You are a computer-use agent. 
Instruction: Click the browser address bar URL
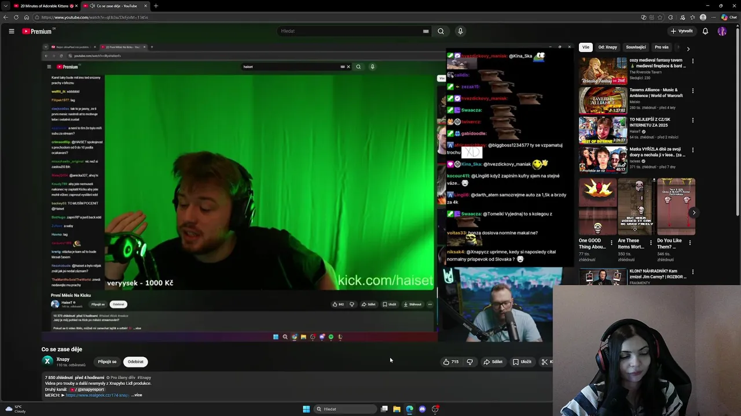(94, 17)
